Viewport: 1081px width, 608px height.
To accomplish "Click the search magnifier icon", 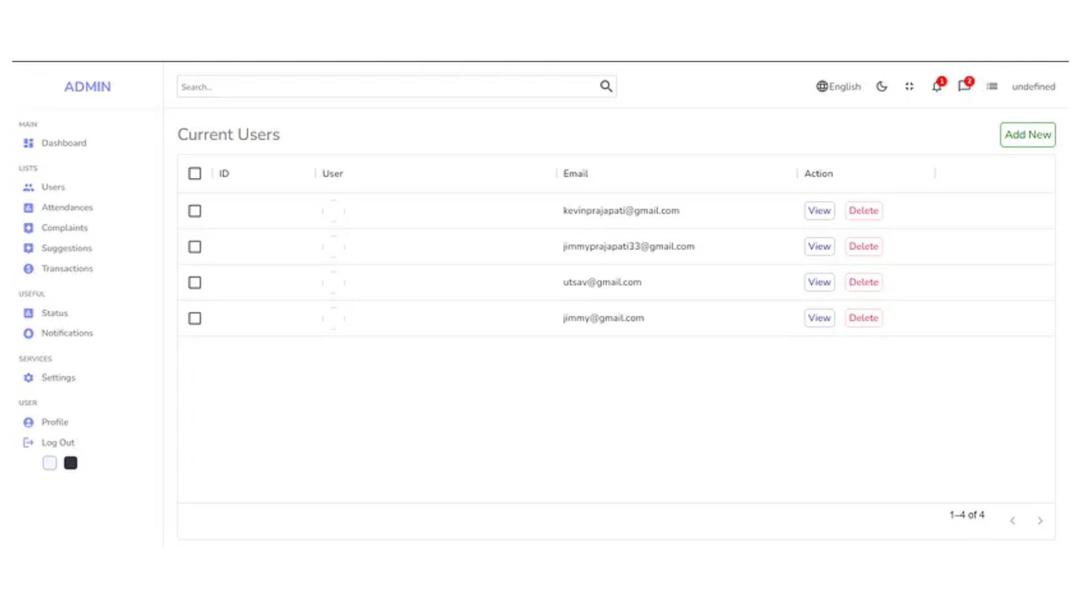I will tap(606, 86).
